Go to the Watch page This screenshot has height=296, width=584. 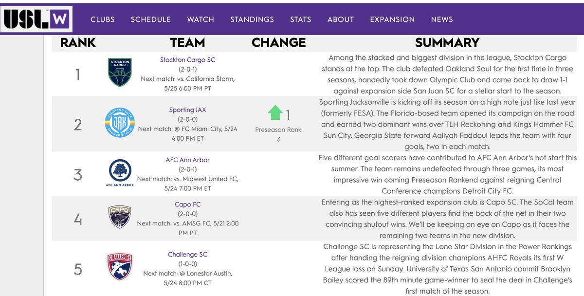click(201, 19)
